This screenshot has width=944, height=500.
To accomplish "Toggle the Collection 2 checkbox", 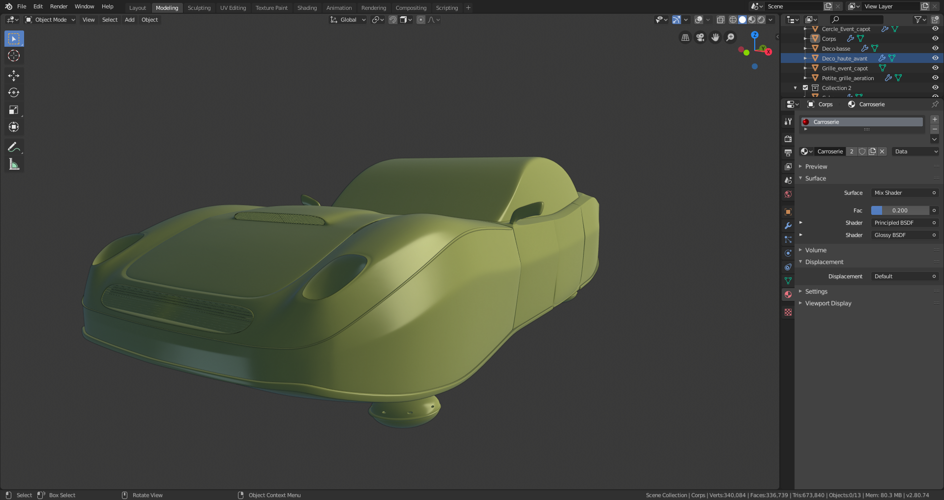I will tap(805, 88).
